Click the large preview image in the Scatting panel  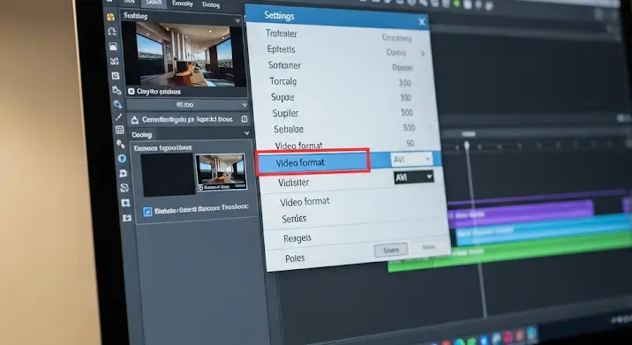pyautogui.click(x=184, y=54)
